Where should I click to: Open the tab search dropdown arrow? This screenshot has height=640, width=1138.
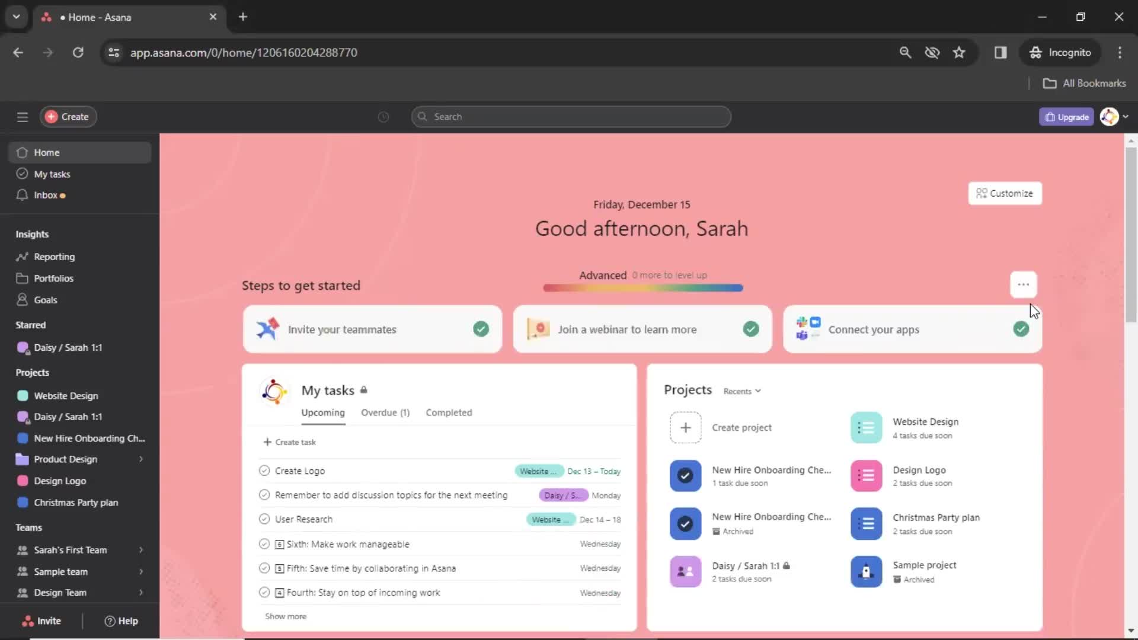pos(16,17)
